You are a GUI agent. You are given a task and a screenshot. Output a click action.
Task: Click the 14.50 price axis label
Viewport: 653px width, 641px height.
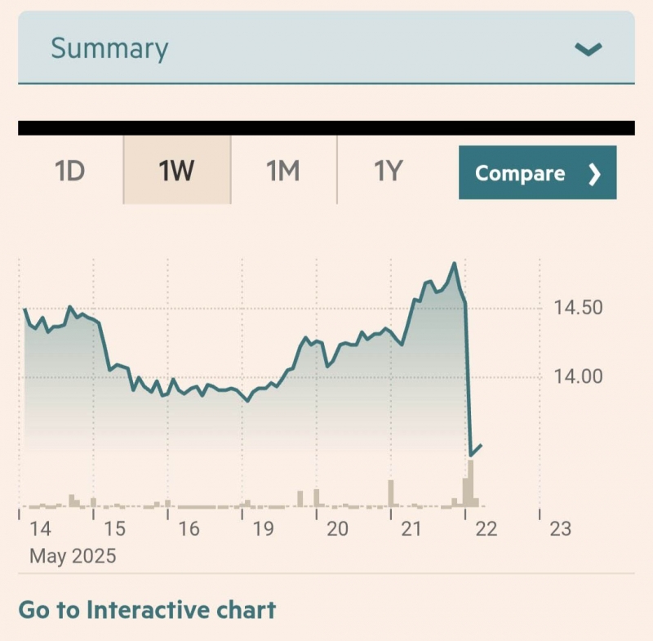pos(578,309)
